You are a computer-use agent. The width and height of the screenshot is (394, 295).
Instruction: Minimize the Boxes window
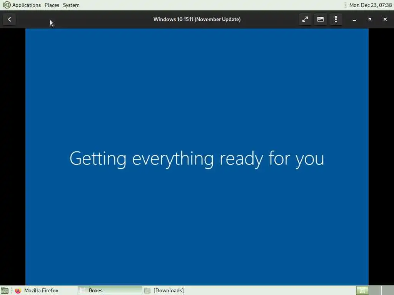(354, 19)
